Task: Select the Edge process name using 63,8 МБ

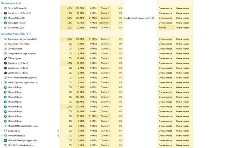Action: click(x=15, y=111)
